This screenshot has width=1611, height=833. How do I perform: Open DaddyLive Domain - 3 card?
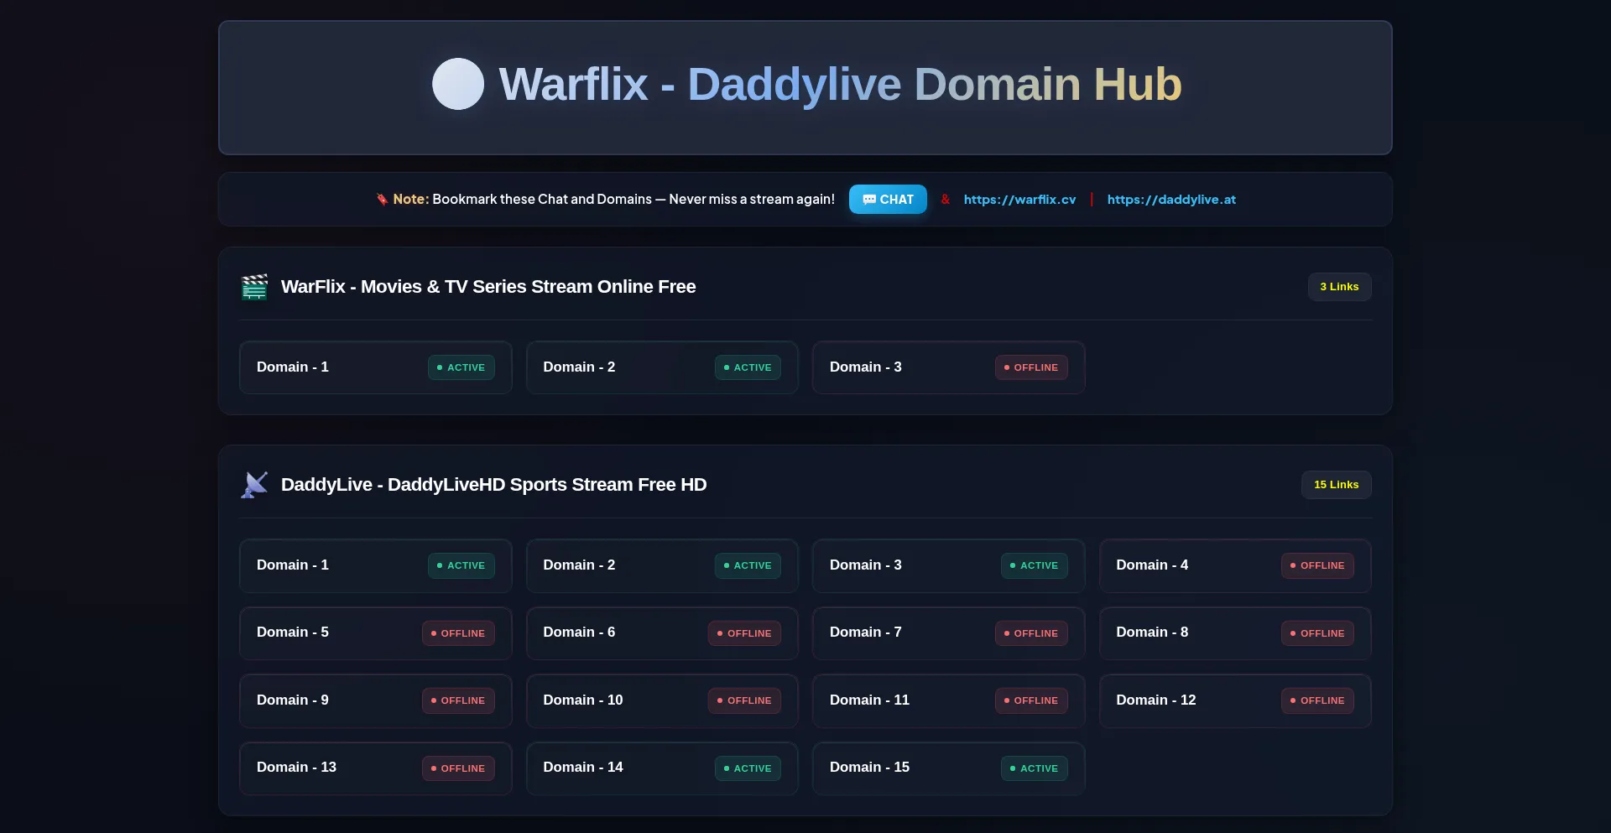pos(948,565)
